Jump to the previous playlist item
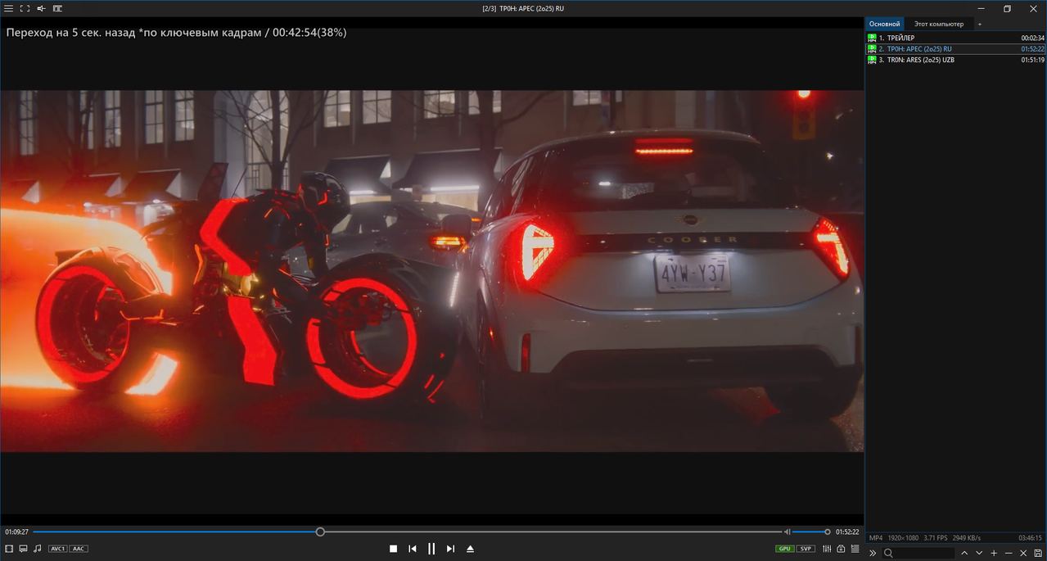This screenshot has width=1047, height=561. coord(413,549)
